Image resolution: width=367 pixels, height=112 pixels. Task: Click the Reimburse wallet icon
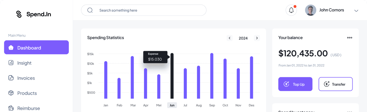[x=11, y=108]
